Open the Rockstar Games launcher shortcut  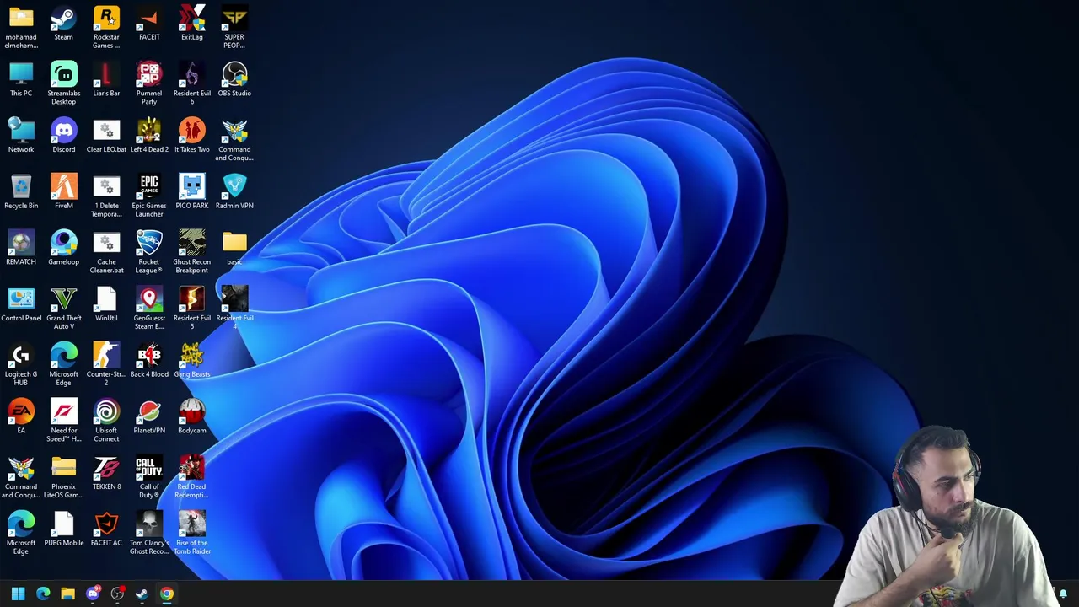coord(106,26)
